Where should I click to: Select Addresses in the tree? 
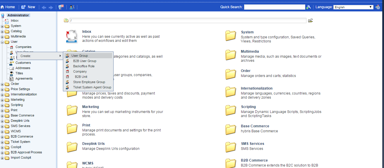[x=23, y=68]
